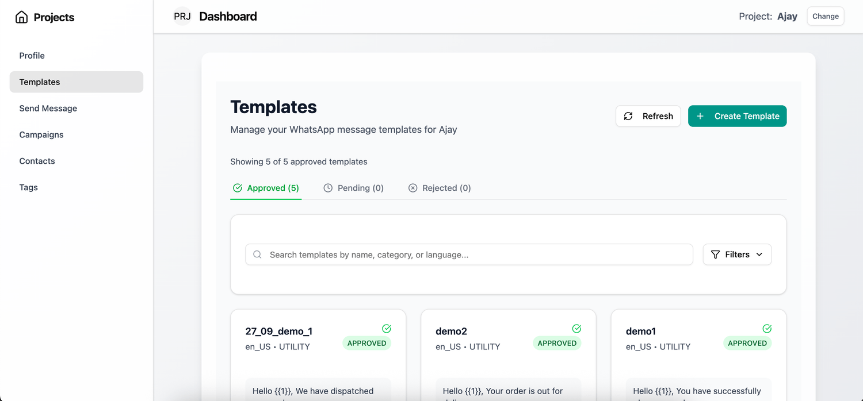Image resolution: width=863 pixels, height=401 pixels.
Task: Click the PRJ avatar badge
Action: pyautogui.click(x=182, y=17)
